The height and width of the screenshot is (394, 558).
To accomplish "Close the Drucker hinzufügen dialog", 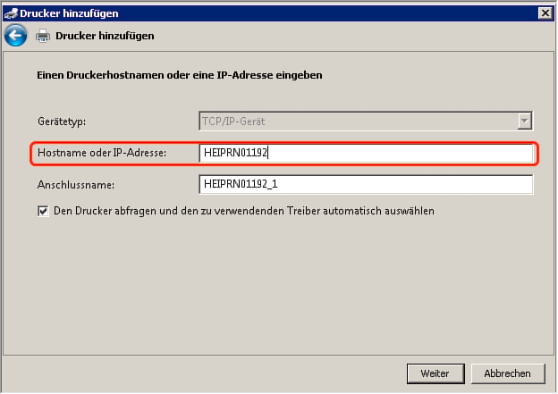I will [544, 13].
